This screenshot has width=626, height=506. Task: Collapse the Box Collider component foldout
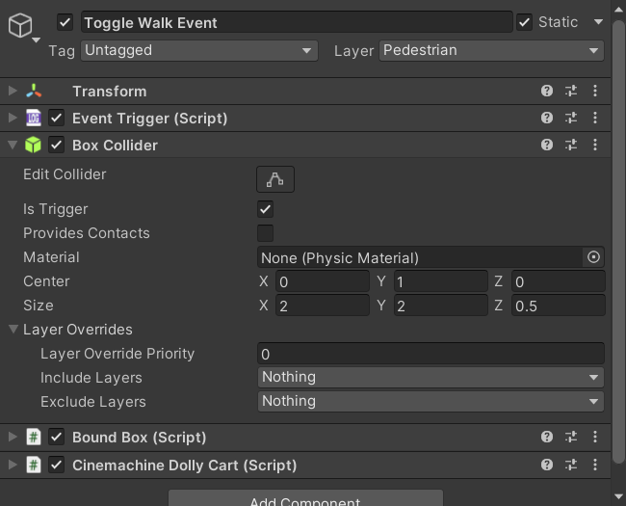click(x=13, y=145)
